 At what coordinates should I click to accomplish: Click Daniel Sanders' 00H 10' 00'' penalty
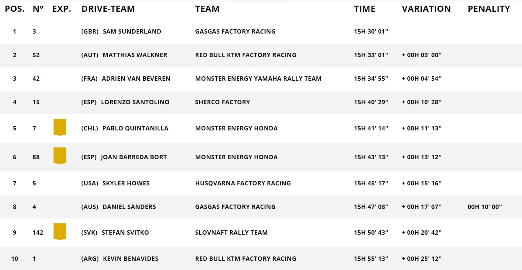point(485,207)
